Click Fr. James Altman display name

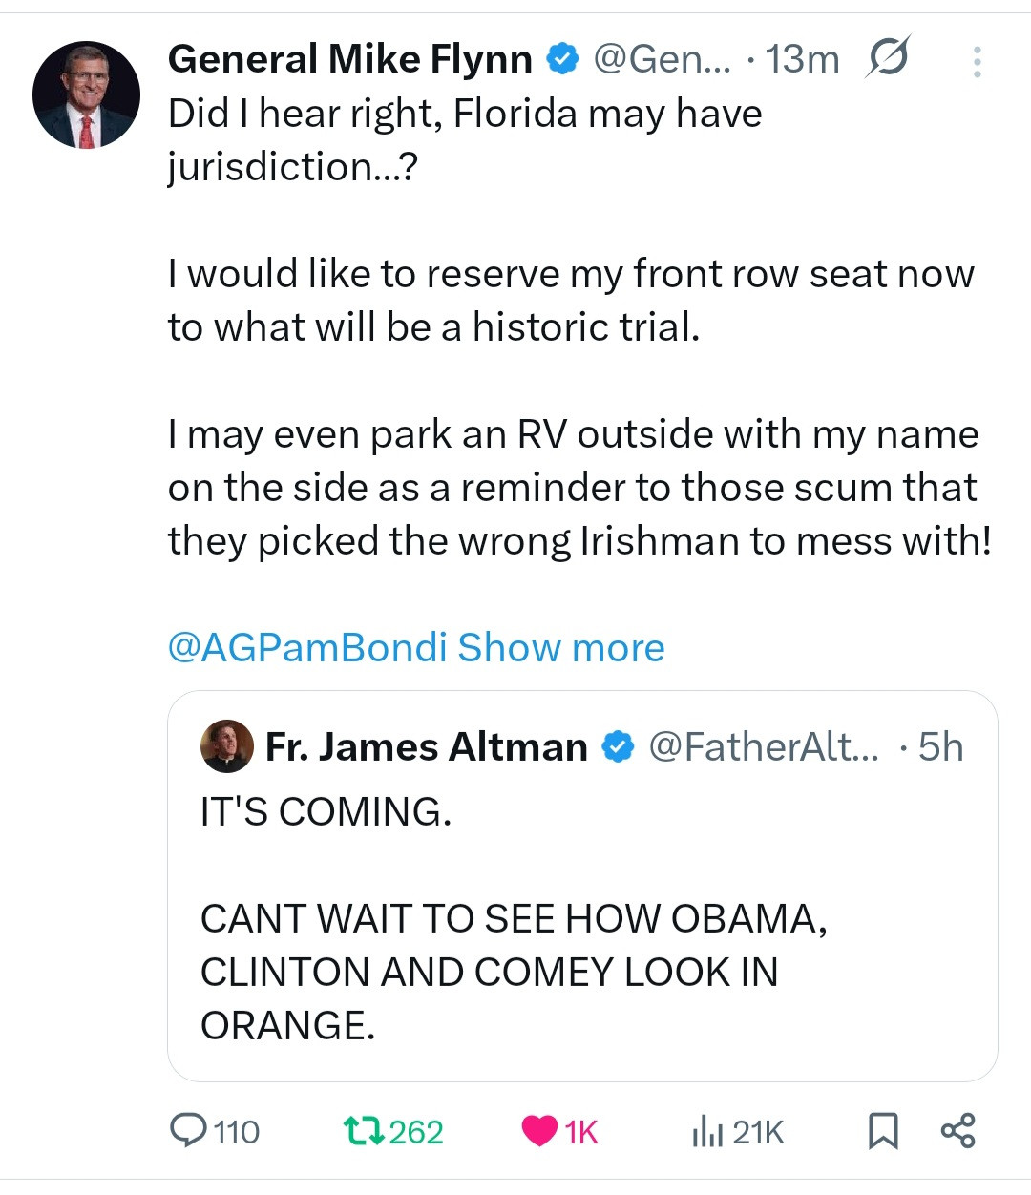426,746
